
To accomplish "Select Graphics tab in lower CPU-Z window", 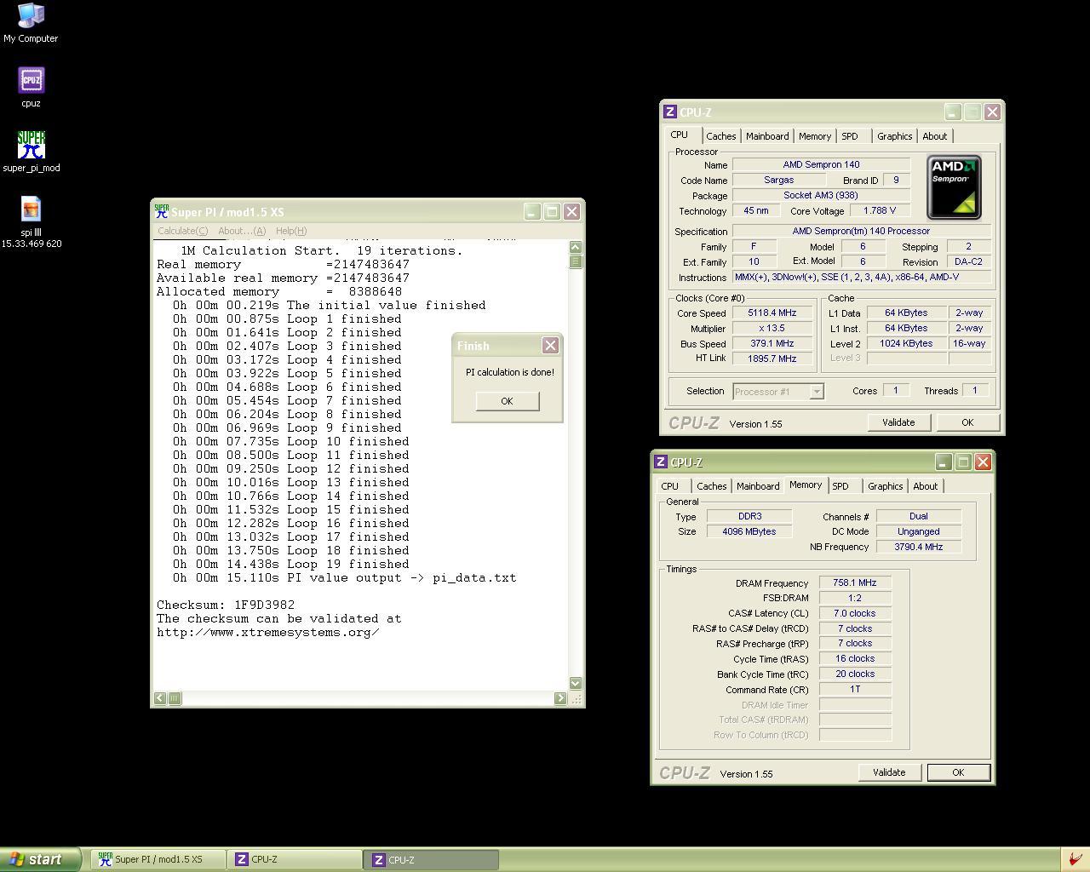I will click(x=885, y=486).
